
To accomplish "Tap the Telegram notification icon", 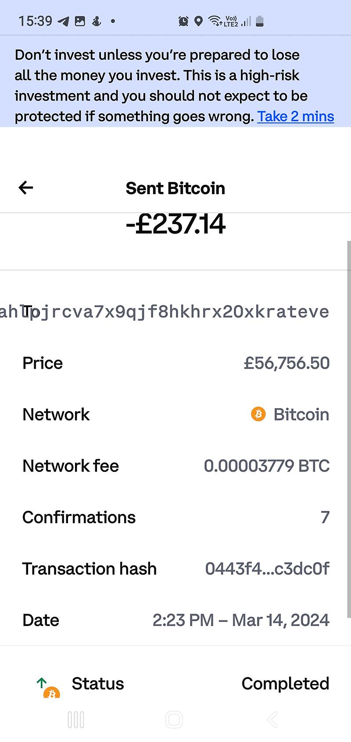I will pyautogui.click(x=64, y=21).
